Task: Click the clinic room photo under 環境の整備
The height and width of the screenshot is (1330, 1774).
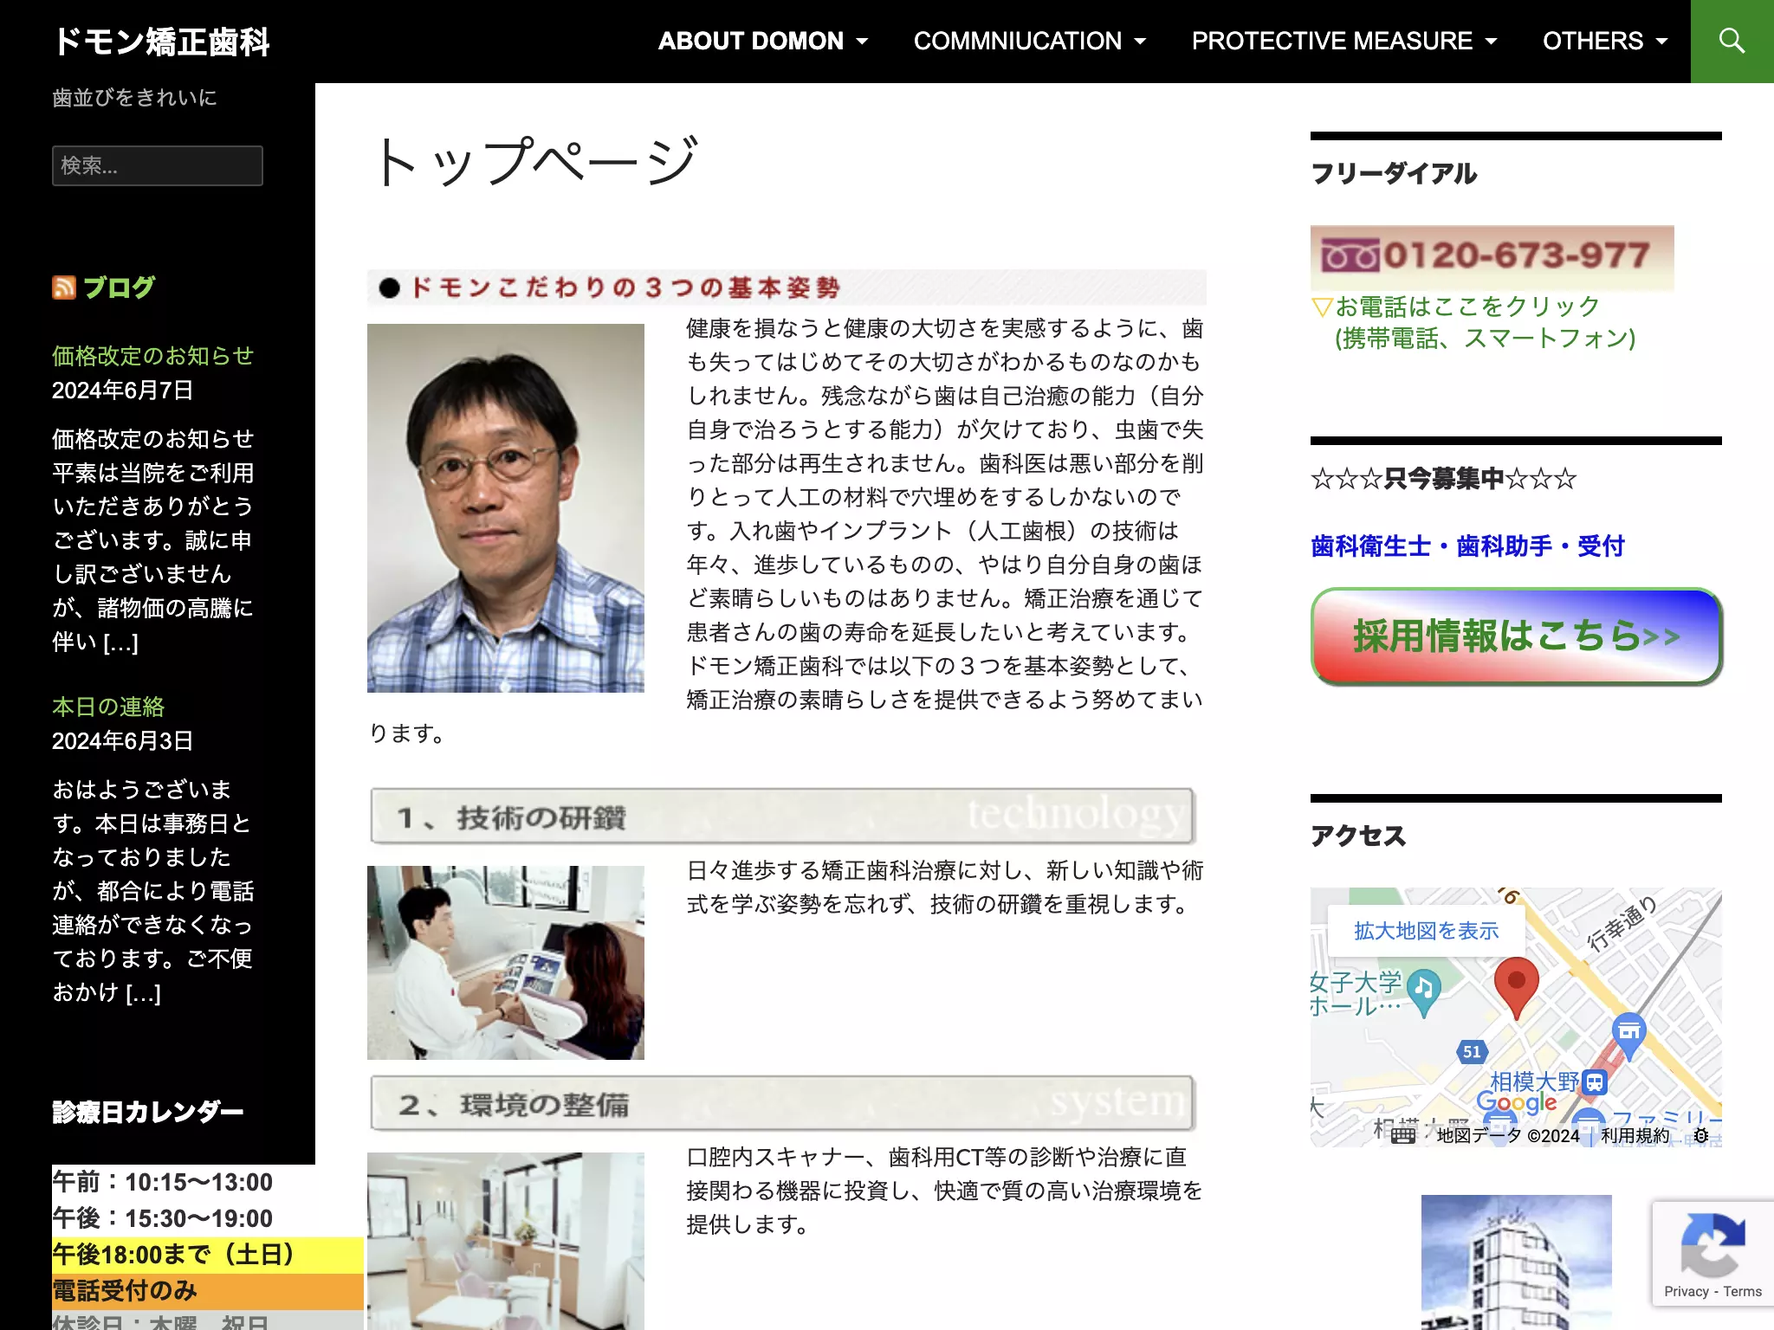Action: coord(506,1241)
